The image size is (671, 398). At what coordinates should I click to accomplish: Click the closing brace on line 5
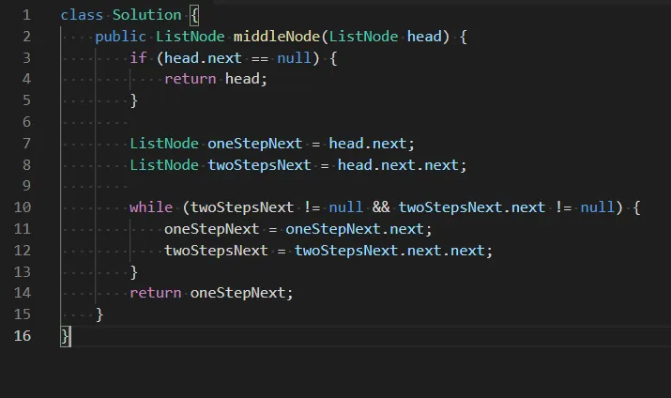(x=134, y=101)
